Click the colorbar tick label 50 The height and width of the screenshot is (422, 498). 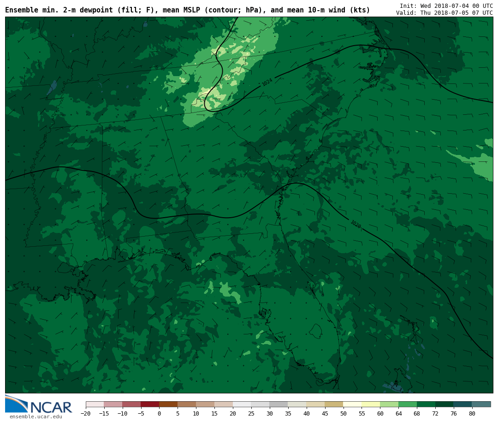[343, 414]
